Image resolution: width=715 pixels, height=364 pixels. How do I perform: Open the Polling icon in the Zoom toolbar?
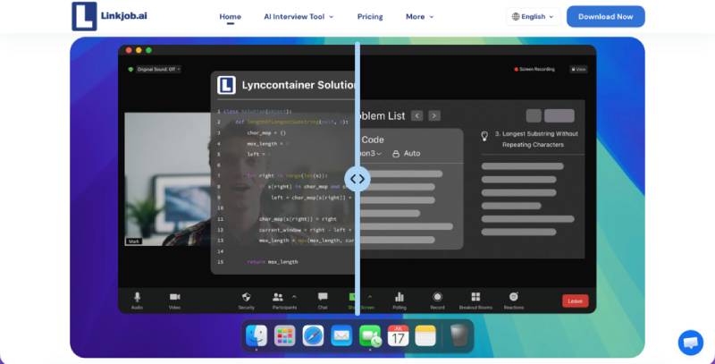pyautogui.click(x=400, y=297)
